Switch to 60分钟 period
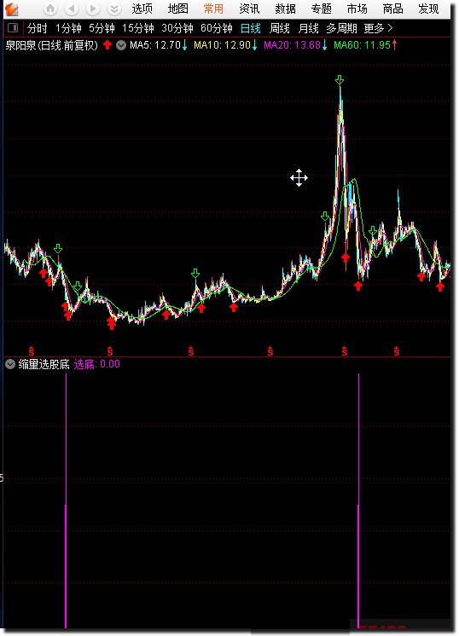 tap(217, 28)
